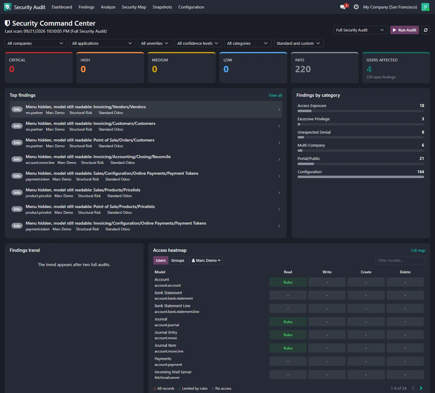Open finding chevron for Invoicing/Vendors/Vendors row

(279, 109)
